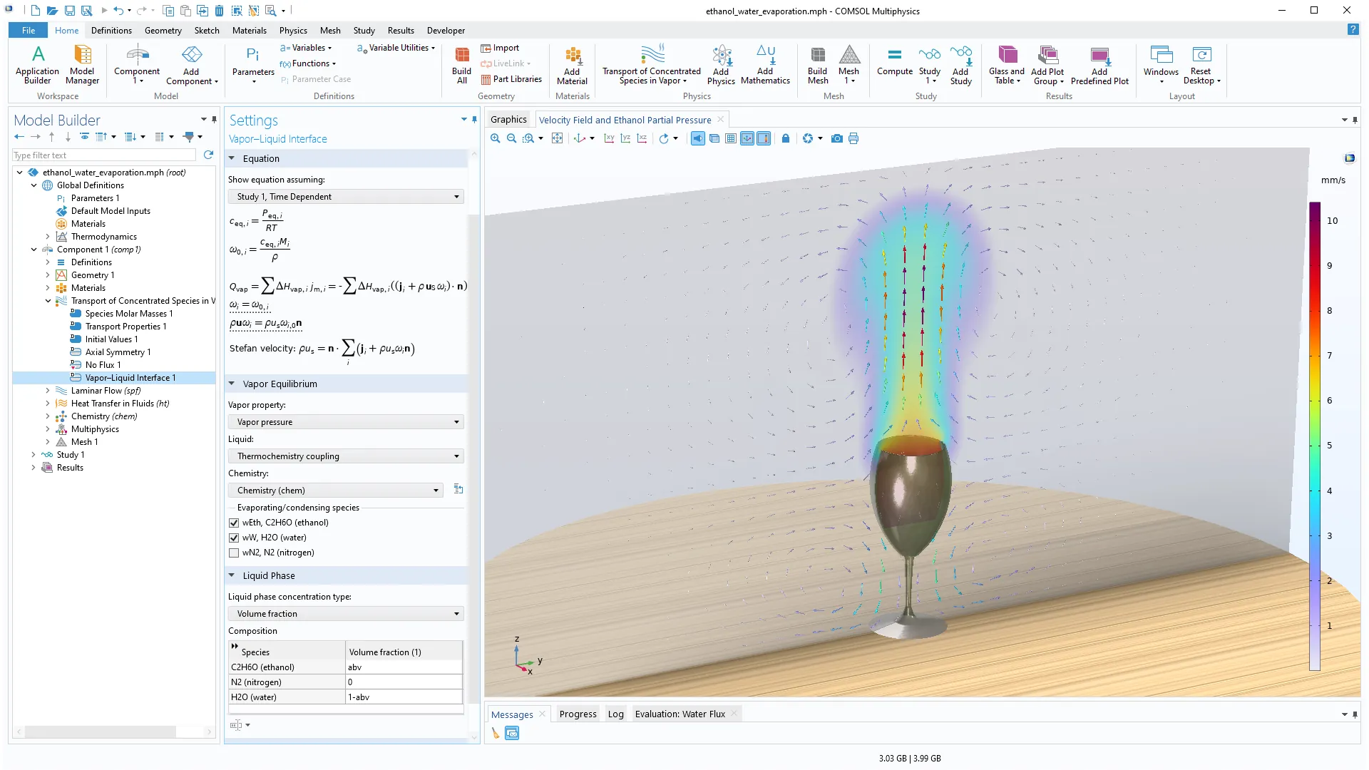Click the Build All geometry icon
The image size is (1369, 770).
tap(461, 64)
